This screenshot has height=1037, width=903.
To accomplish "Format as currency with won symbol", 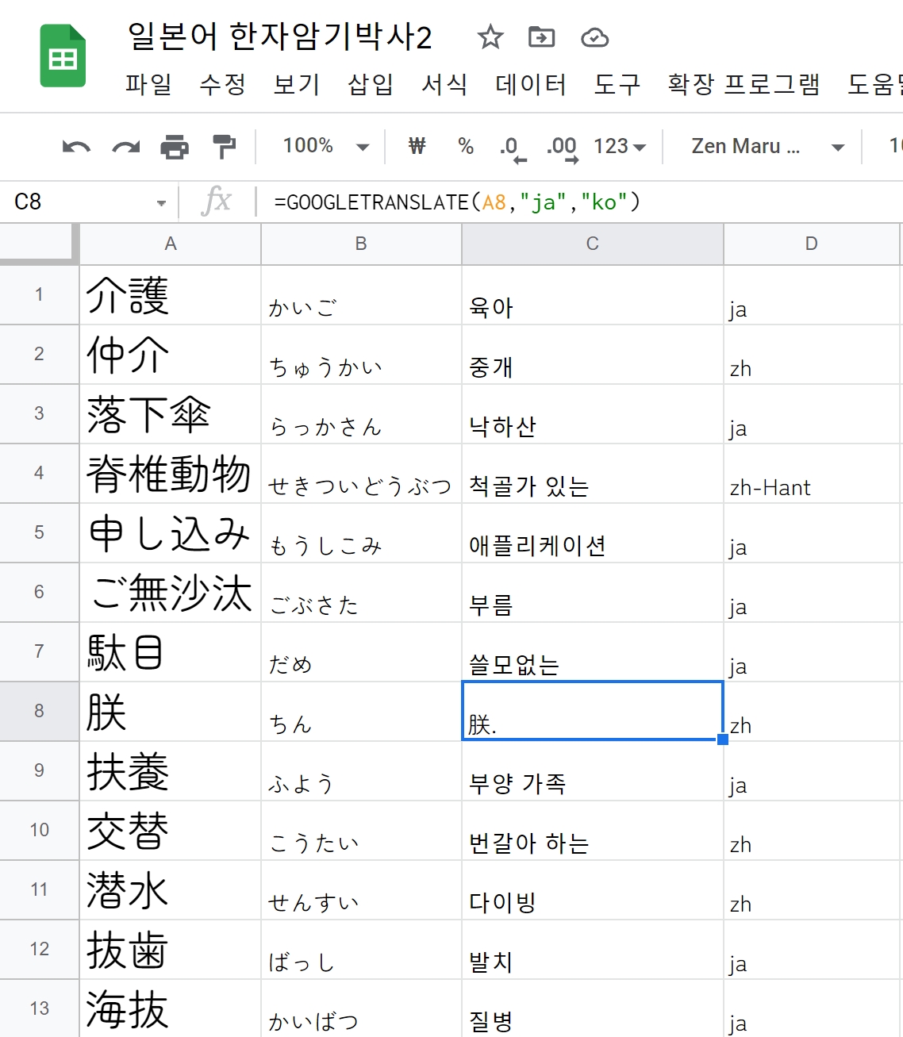I will click(417, 147).
